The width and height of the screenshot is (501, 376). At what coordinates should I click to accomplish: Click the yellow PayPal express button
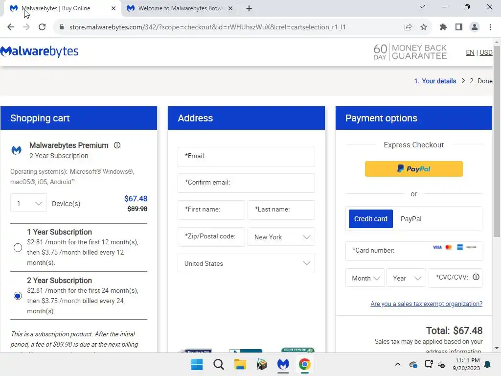(x=414, y=168)
